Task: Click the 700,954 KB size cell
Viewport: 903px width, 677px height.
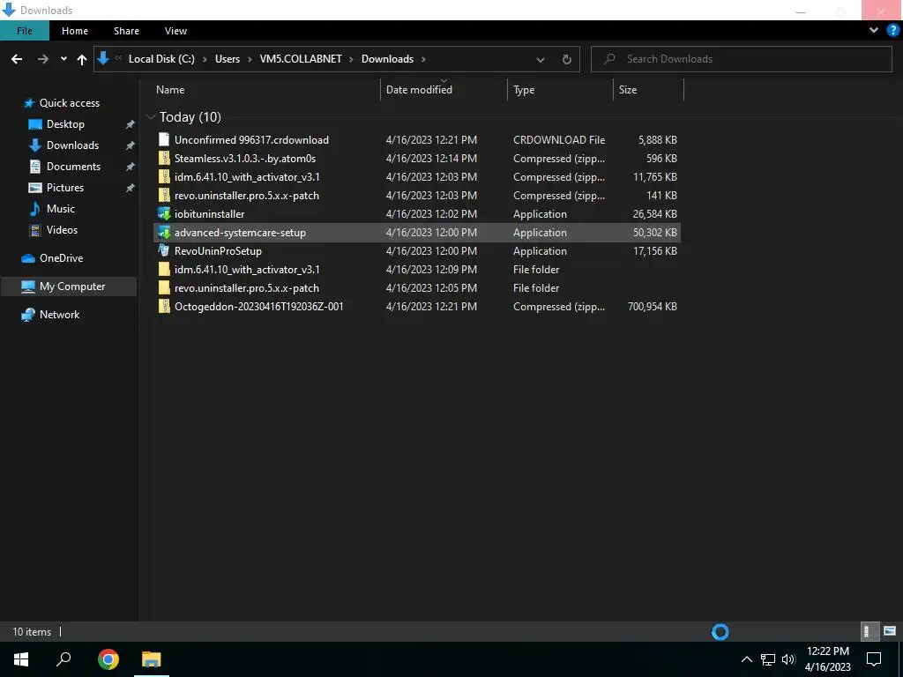Action: 652,306
